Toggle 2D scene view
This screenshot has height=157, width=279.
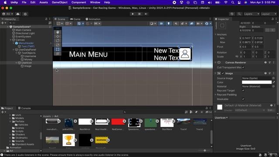pos(161,24)
